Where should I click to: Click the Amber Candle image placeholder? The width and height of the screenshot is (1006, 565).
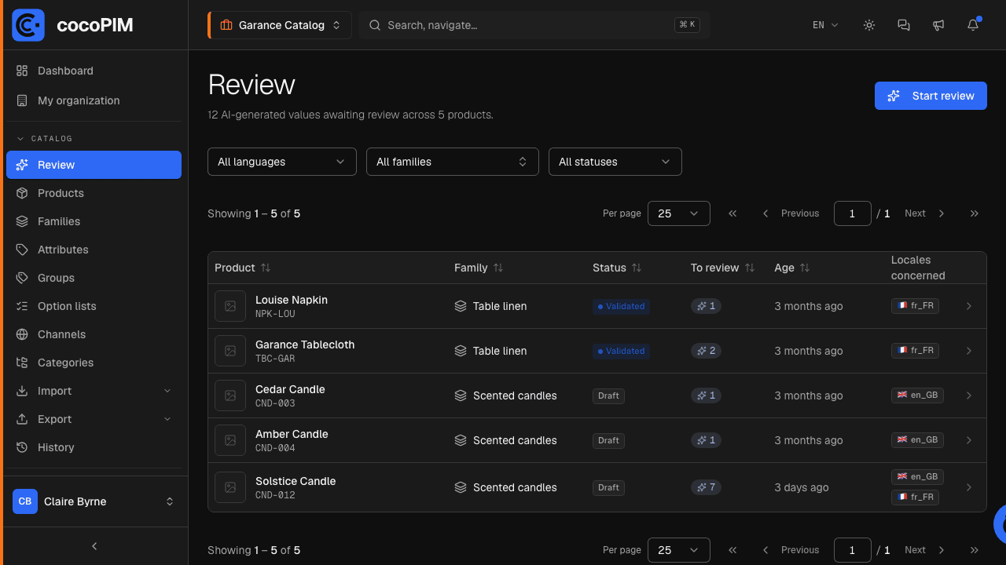click(x=230, y=440)
